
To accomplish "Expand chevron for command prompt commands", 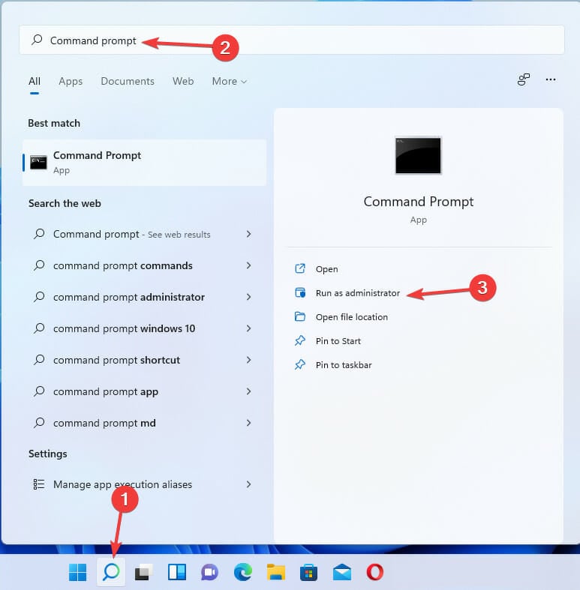I will tap(248, 265).
